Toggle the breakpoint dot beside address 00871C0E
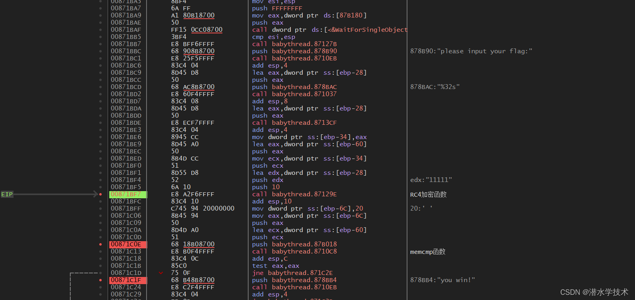 [x=100, y=244]
